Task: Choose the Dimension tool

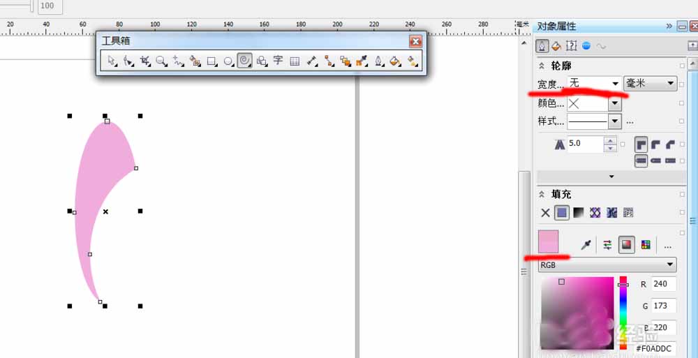Action: coord(312,61)
